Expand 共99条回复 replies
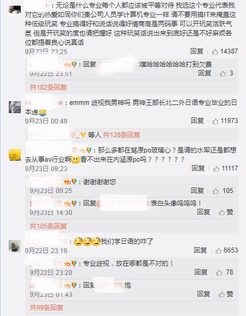Viewport: 246px width, 316px height. (46, 307)
